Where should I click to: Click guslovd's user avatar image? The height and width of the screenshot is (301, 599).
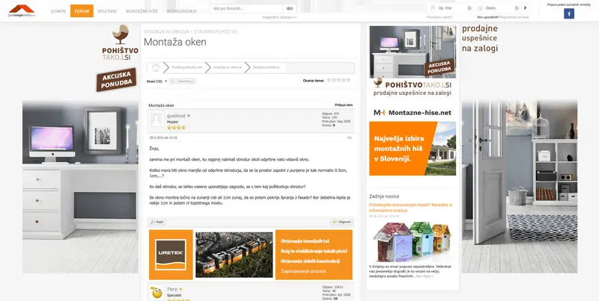pos(156,120)
